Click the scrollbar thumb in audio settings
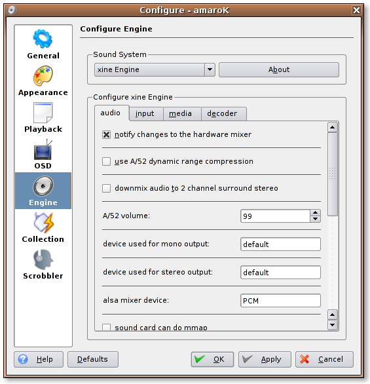 (333, 174)
